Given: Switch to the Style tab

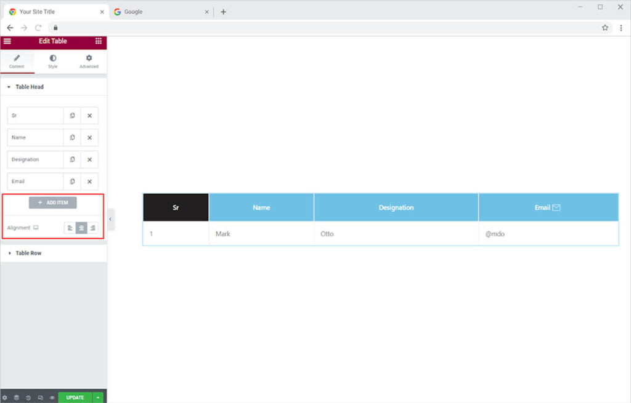Looking at the screenshot, I should pos(53,62).
